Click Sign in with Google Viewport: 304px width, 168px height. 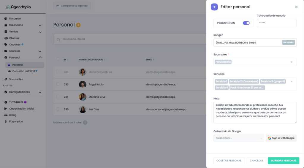(x=281, y=138)
